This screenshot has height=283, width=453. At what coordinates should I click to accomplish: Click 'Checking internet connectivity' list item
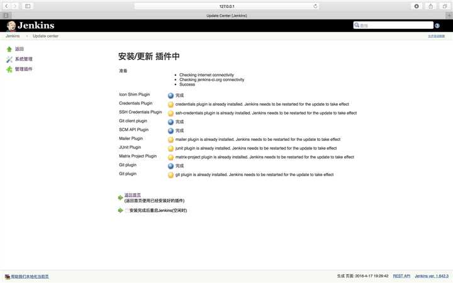click(206, 75)
